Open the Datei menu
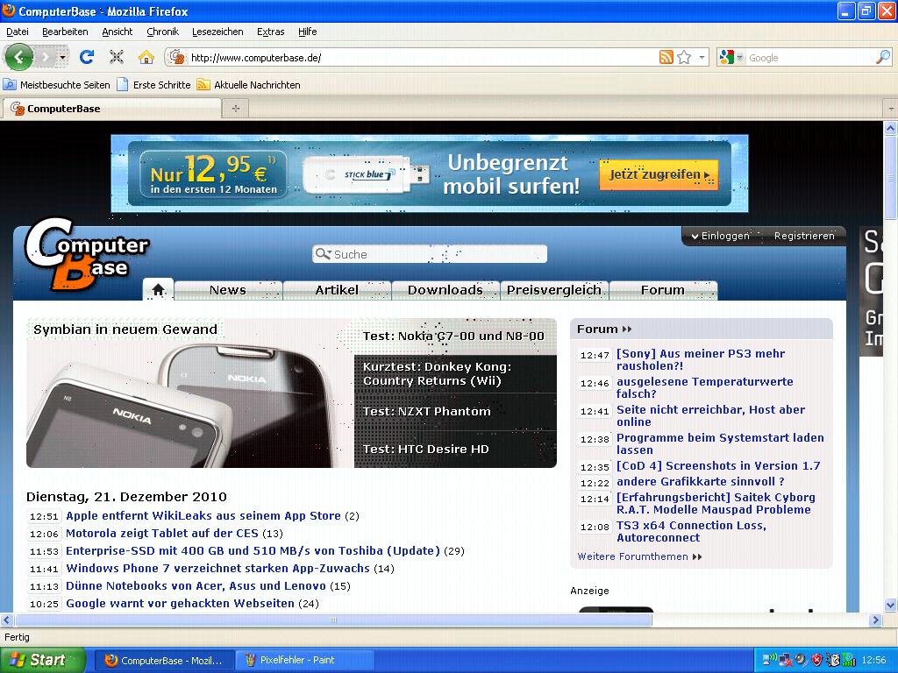Viewport: 898px width, 673px height. point(18,32)
